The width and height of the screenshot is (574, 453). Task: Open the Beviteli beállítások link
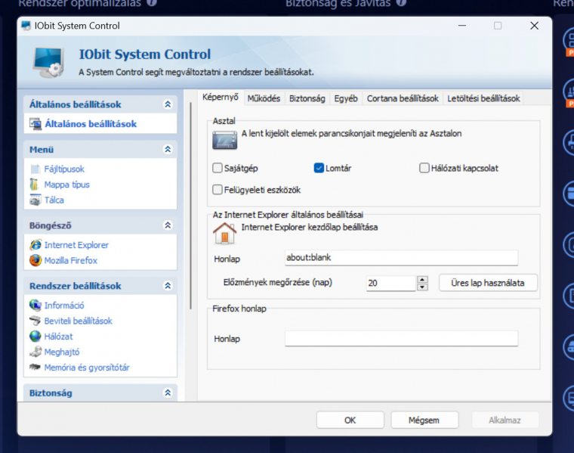tap(78, 321)
